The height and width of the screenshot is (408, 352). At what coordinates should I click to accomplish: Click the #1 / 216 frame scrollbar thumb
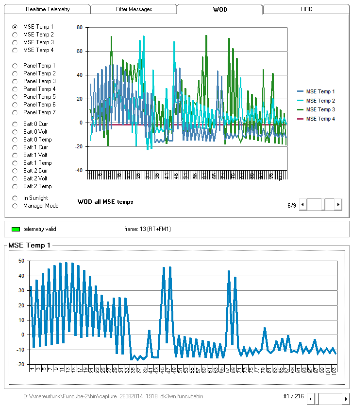[x=316, y=399]
